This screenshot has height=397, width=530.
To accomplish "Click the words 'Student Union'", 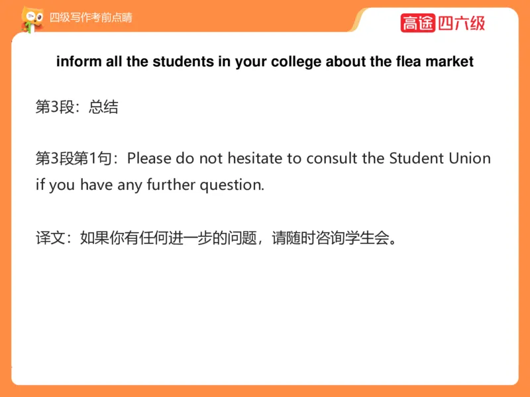I will pyautogui.click(x=440, y=159).
